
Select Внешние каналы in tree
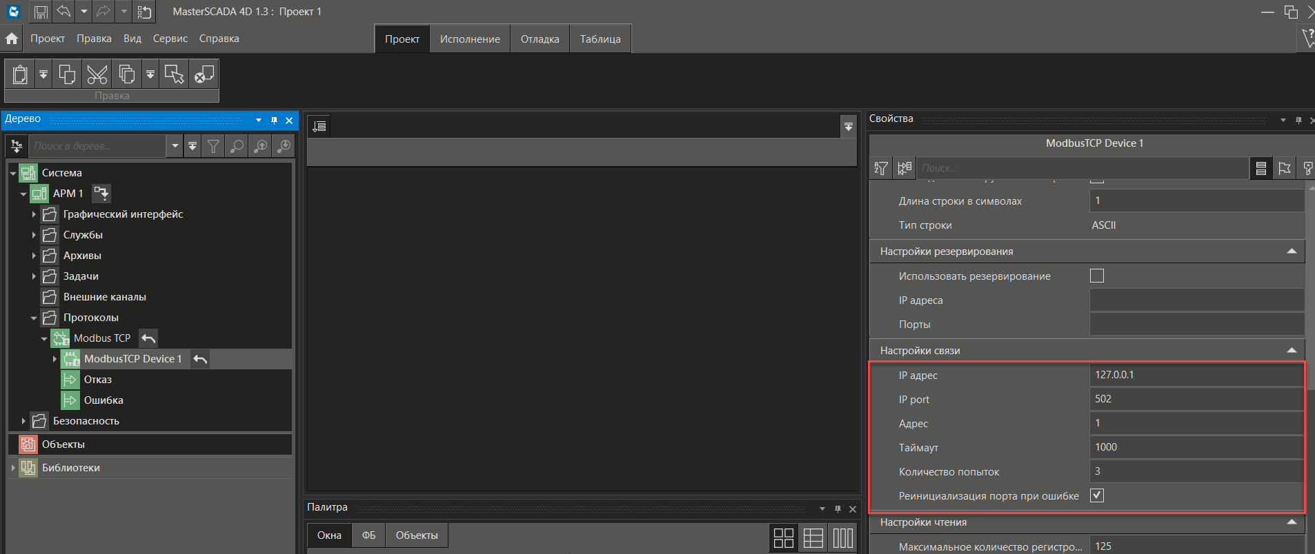104,297
